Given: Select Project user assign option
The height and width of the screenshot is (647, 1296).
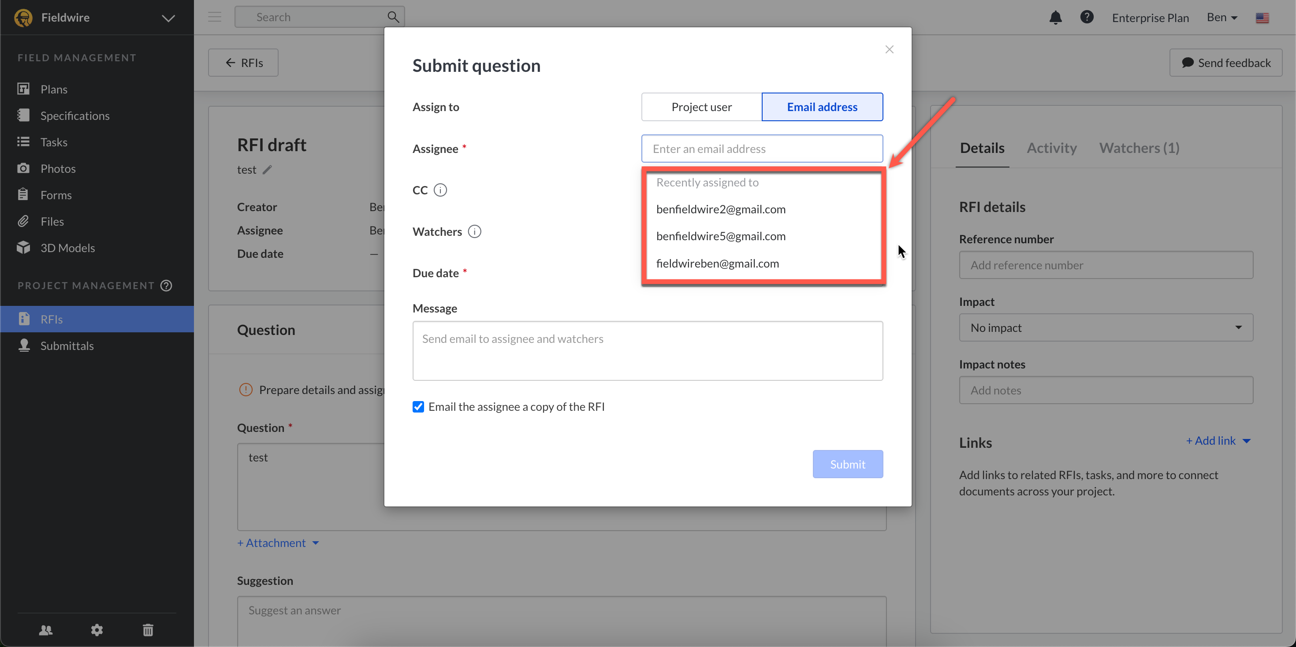Looking at the screenshot, I should (x=701, y=107).
